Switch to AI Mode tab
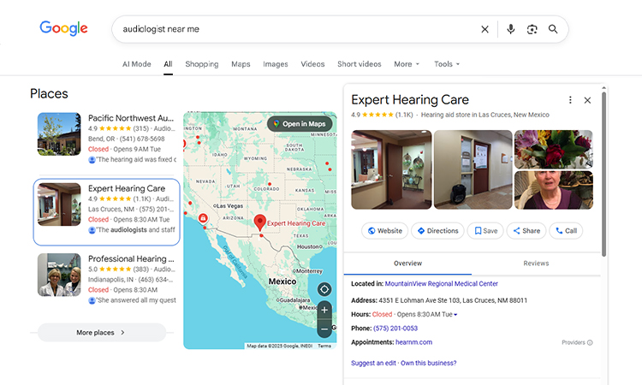642x385 pixels. 137,64
